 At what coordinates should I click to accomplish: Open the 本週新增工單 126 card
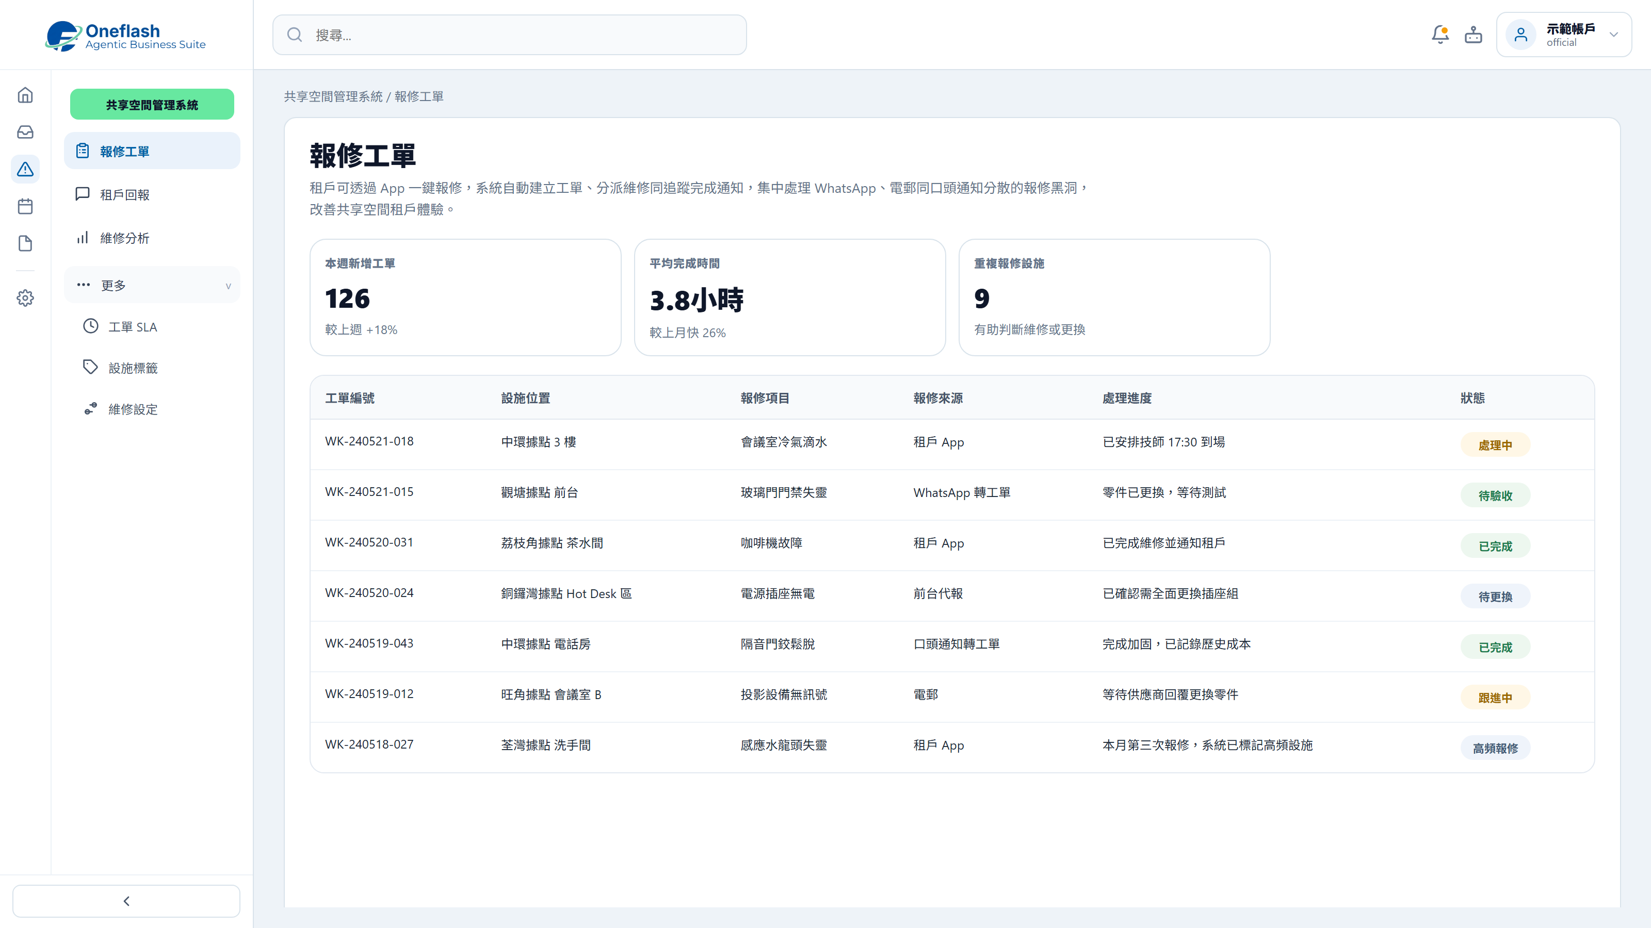pyautogui.click(x=465, y=297)
